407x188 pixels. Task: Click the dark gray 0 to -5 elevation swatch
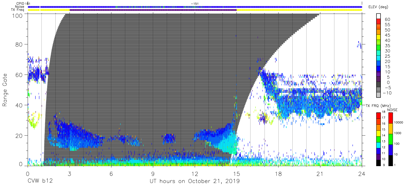(x=378, y=85)
